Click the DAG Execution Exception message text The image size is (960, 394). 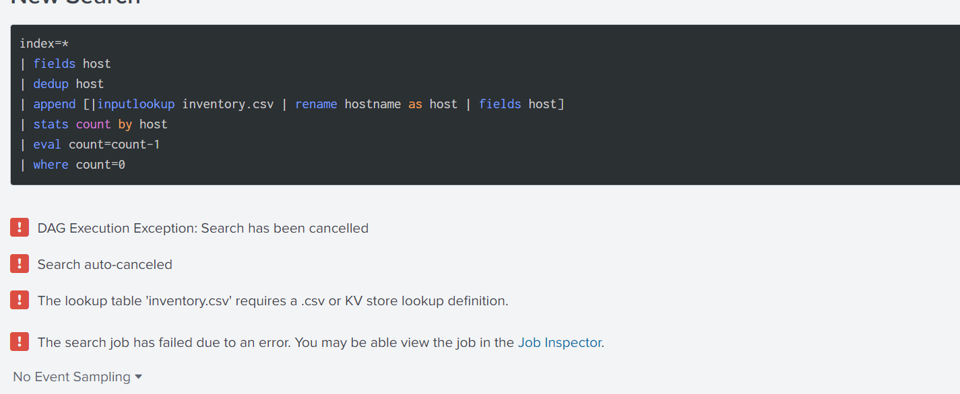pyautogui.click(x=203, y=228)
